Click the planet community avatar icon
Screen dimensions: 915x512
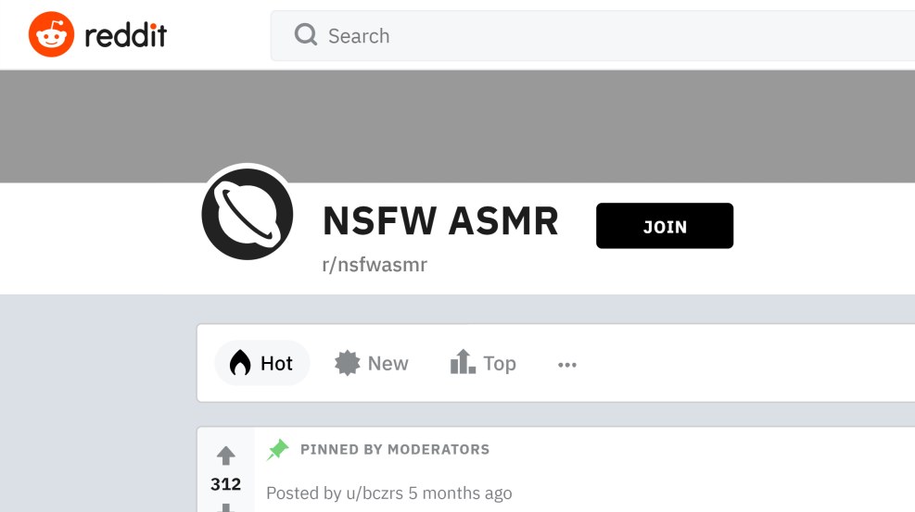click(x=248, y=214)
